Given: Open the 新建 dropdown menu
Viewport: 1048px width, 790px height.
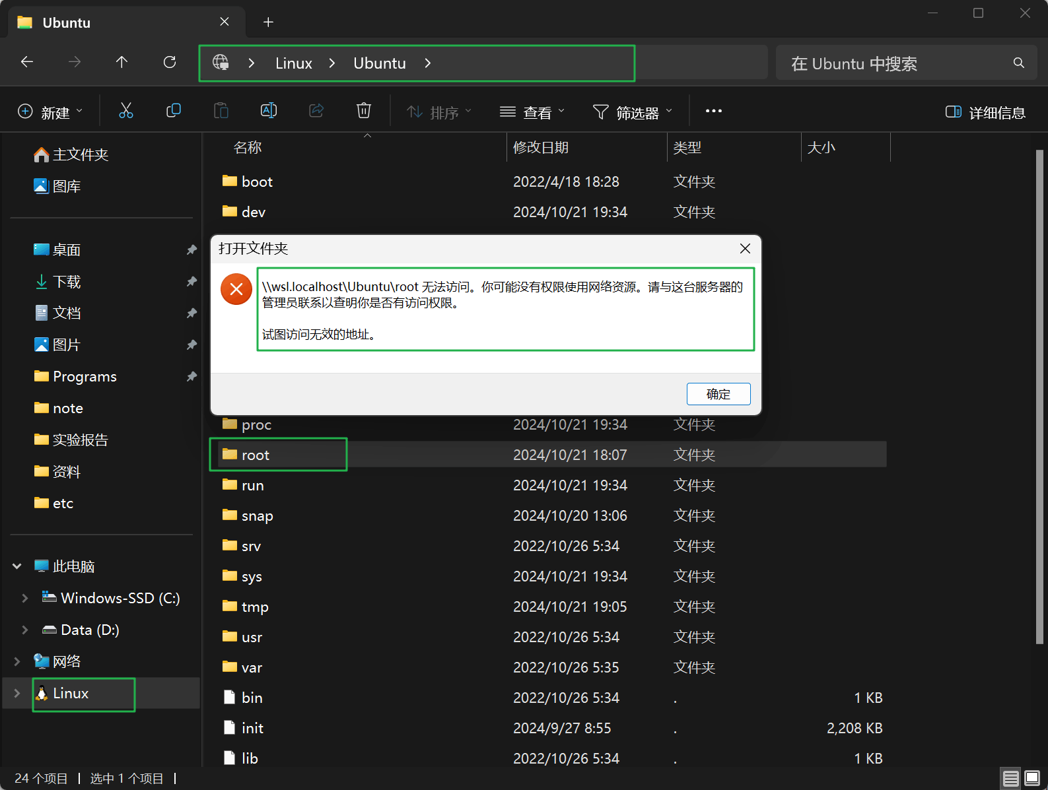Looking at the screenshot, I should [x=50, y=112].
